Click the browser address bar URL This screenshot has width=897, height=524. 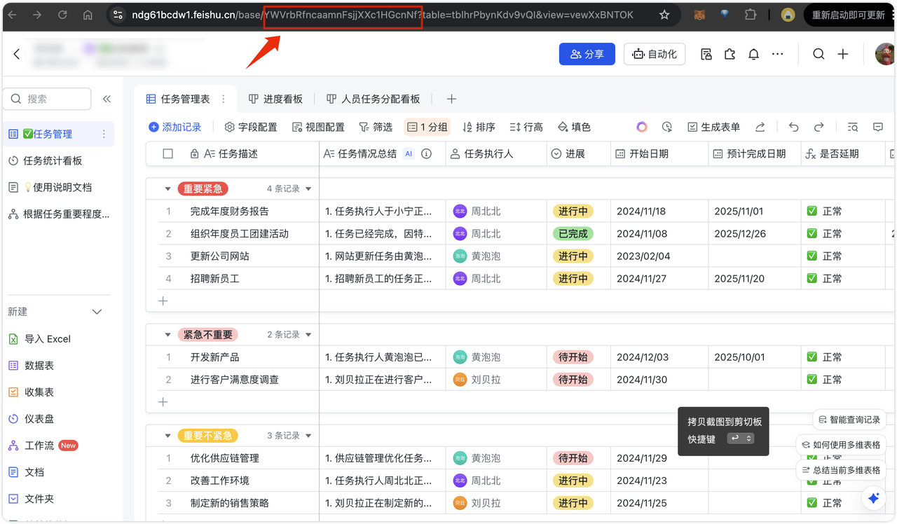click(x=382, y=15)
